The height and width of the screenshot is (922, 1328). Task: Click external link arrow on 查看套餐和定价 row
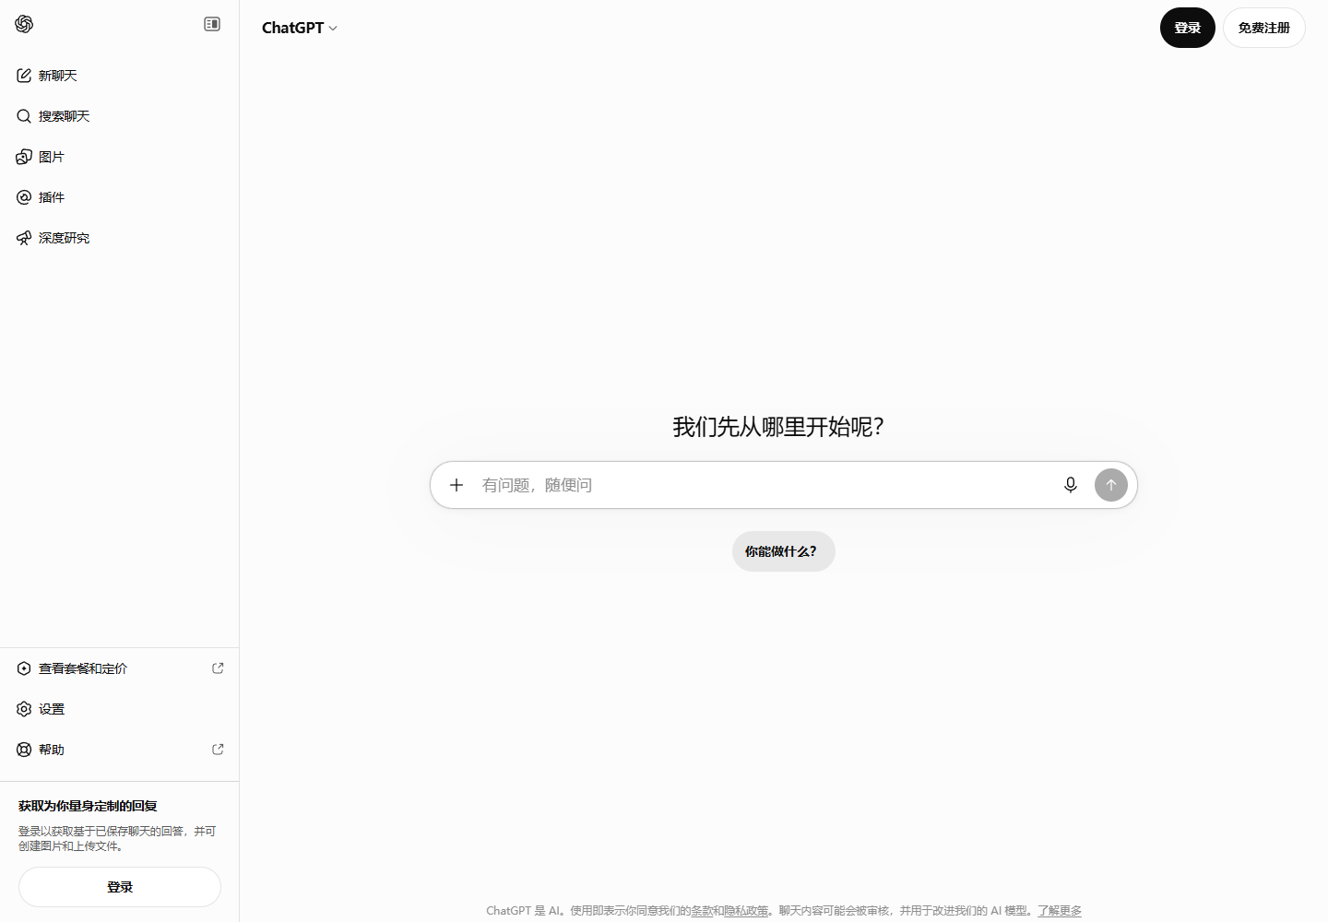click(218, 668)
